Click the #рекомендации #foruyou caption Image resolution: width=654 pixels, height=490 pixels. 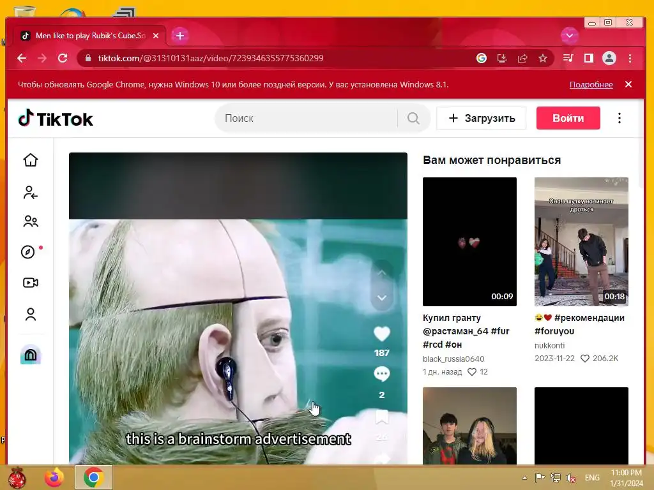[580, 325]
